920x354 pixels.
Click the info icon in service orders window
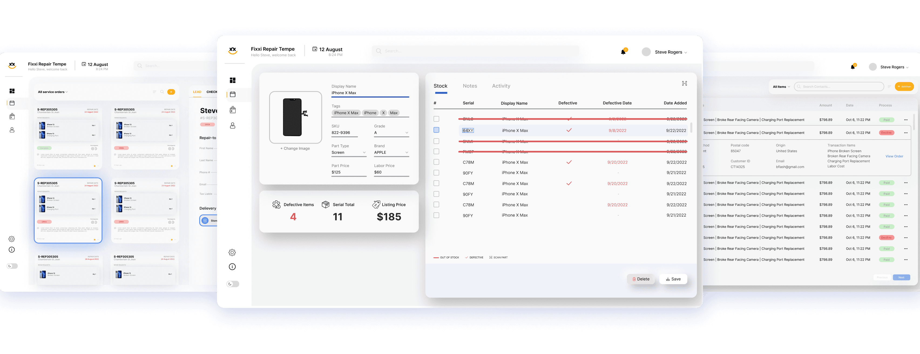pos(11,249)
